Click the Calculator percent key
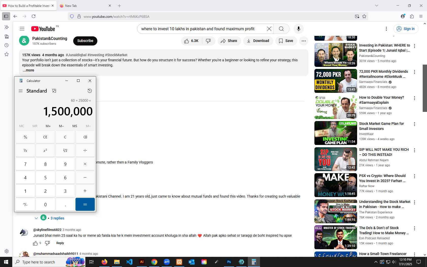Image resolution: width=427 pixels, height=267 pixels. coord(25,137)
